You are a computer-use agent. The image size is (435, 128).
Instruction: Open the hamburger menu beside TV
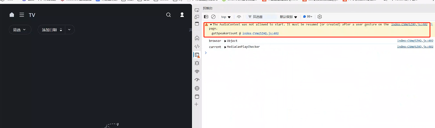pos(22,15)
